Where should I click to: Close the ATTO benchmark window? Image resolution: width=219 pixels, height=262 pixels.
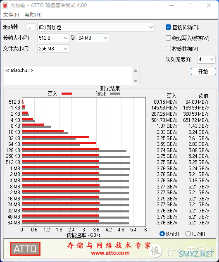click(209, 5)
